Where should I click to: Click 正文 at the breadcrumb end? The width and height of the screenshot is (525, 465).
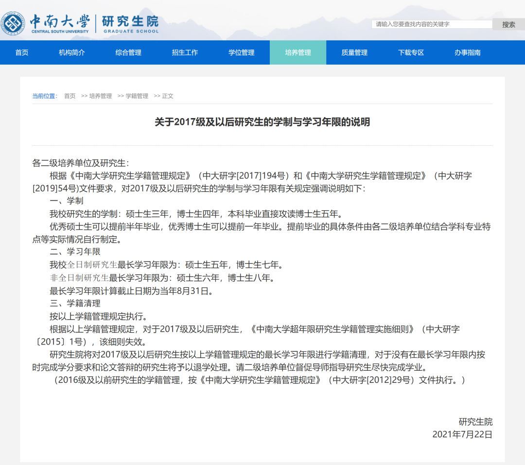(168, 96)
